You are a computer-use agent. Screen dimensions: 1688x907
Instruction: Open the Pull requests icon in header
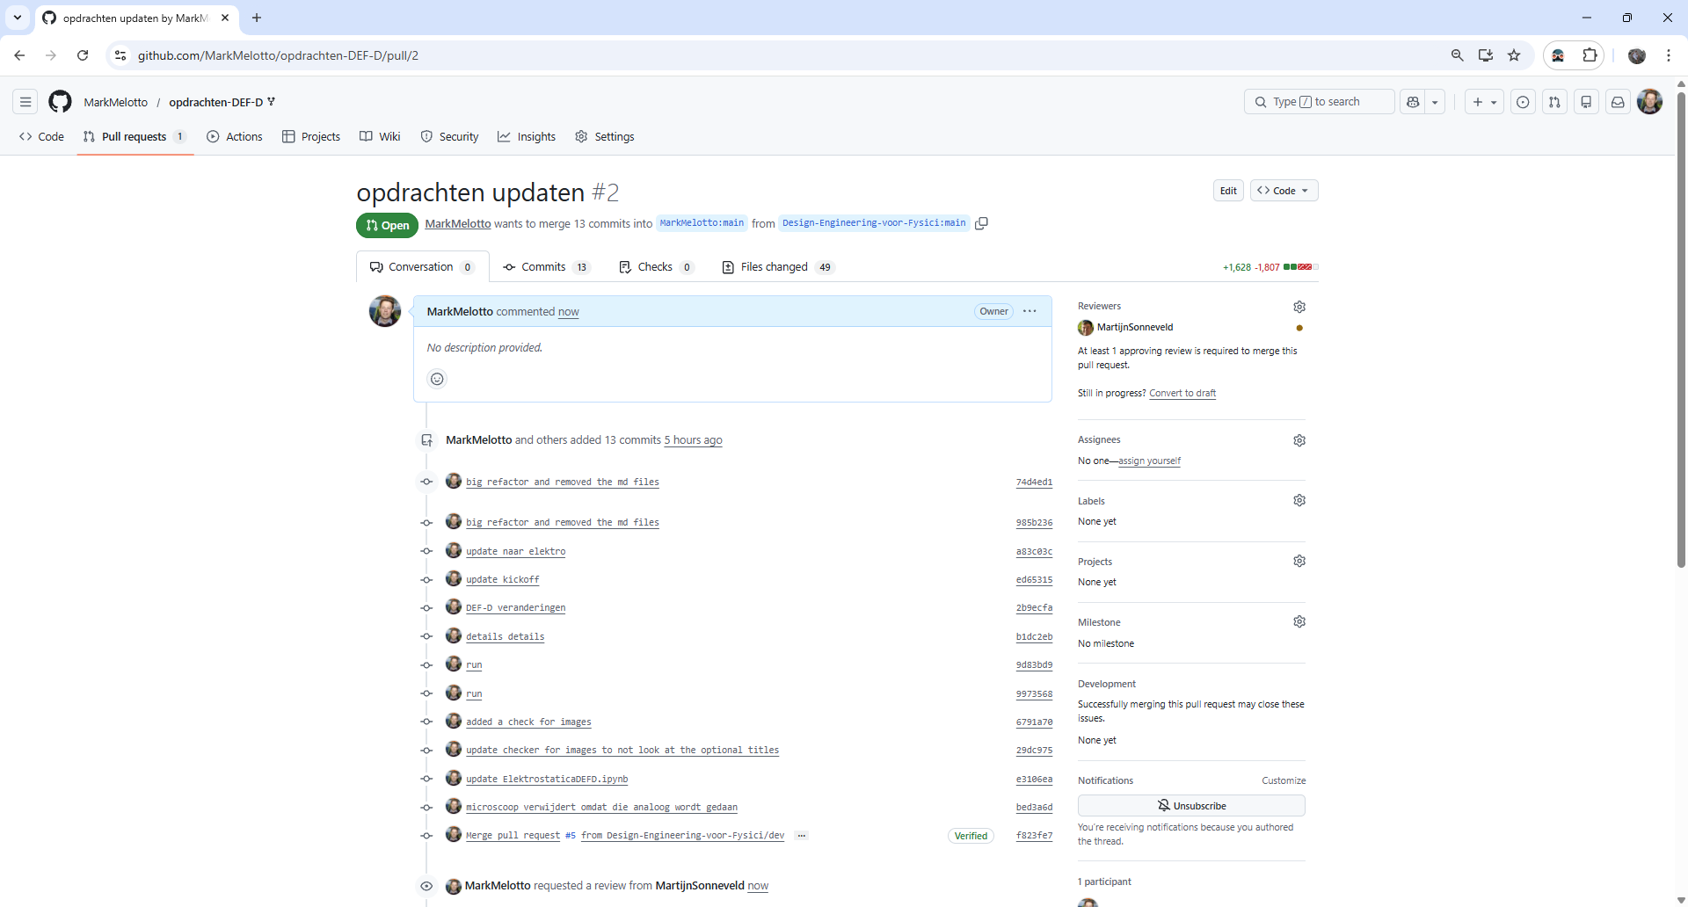coord(1554,102)
